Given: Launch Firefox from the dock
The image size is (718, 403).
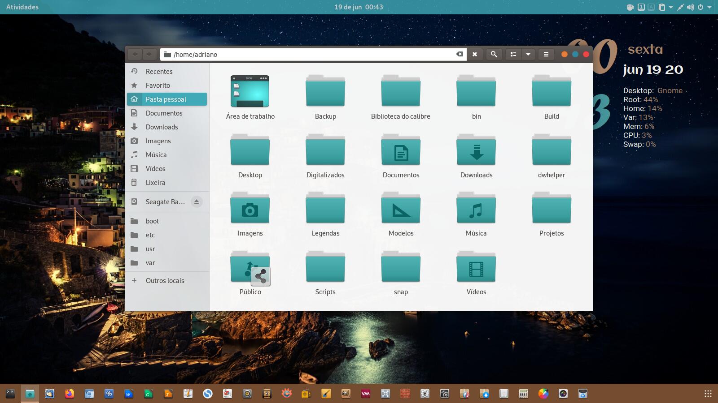Looking at the screenshot, I should pos(70,394).
